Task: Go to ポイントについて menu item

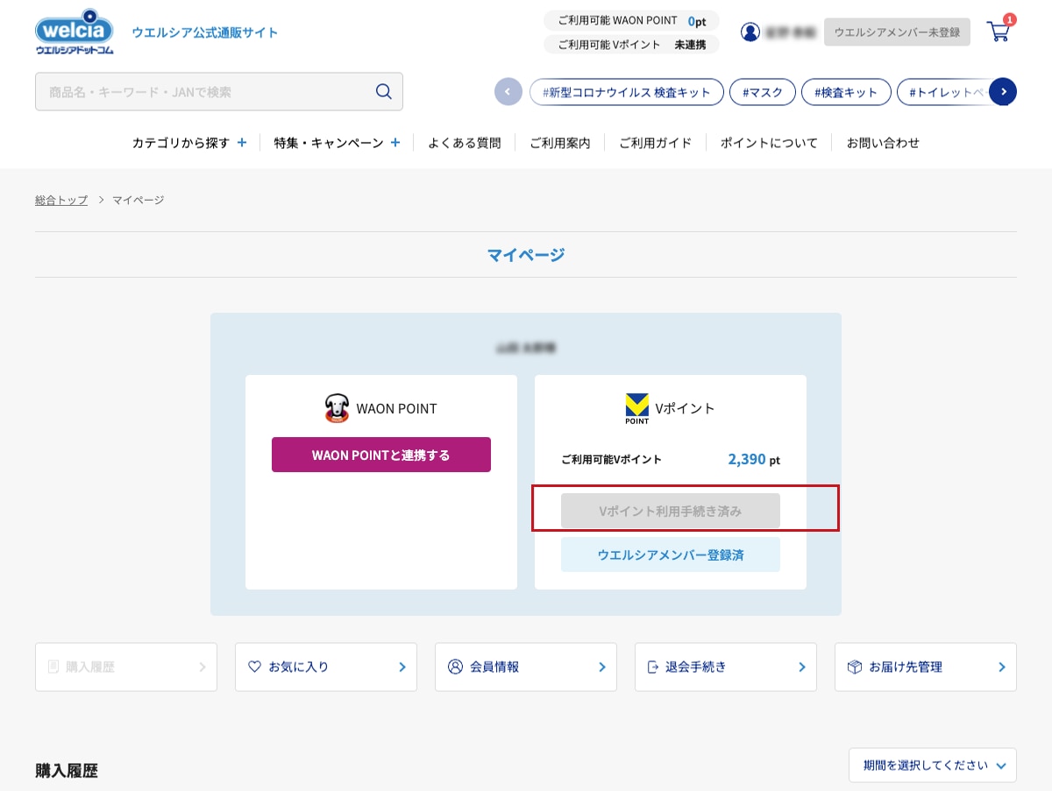Action: 768,143
